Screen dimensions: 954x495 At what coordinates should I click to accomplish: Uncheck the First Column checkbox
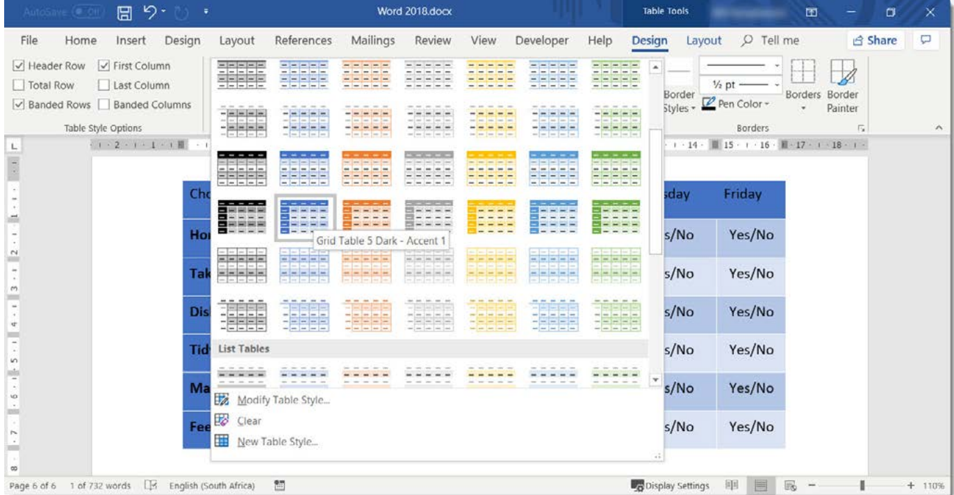104,66
